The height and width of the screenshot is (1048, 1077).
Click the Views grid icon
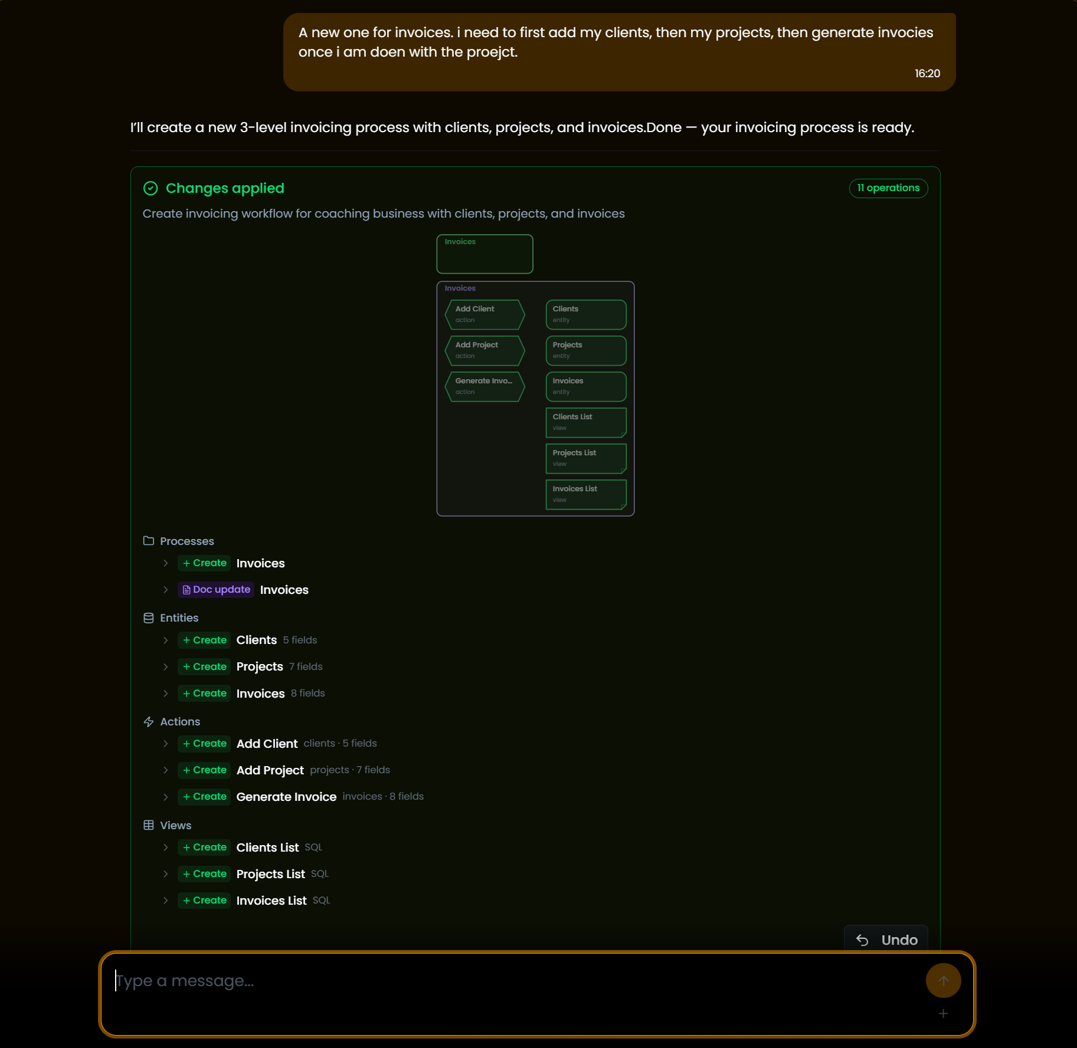point(149,824)
